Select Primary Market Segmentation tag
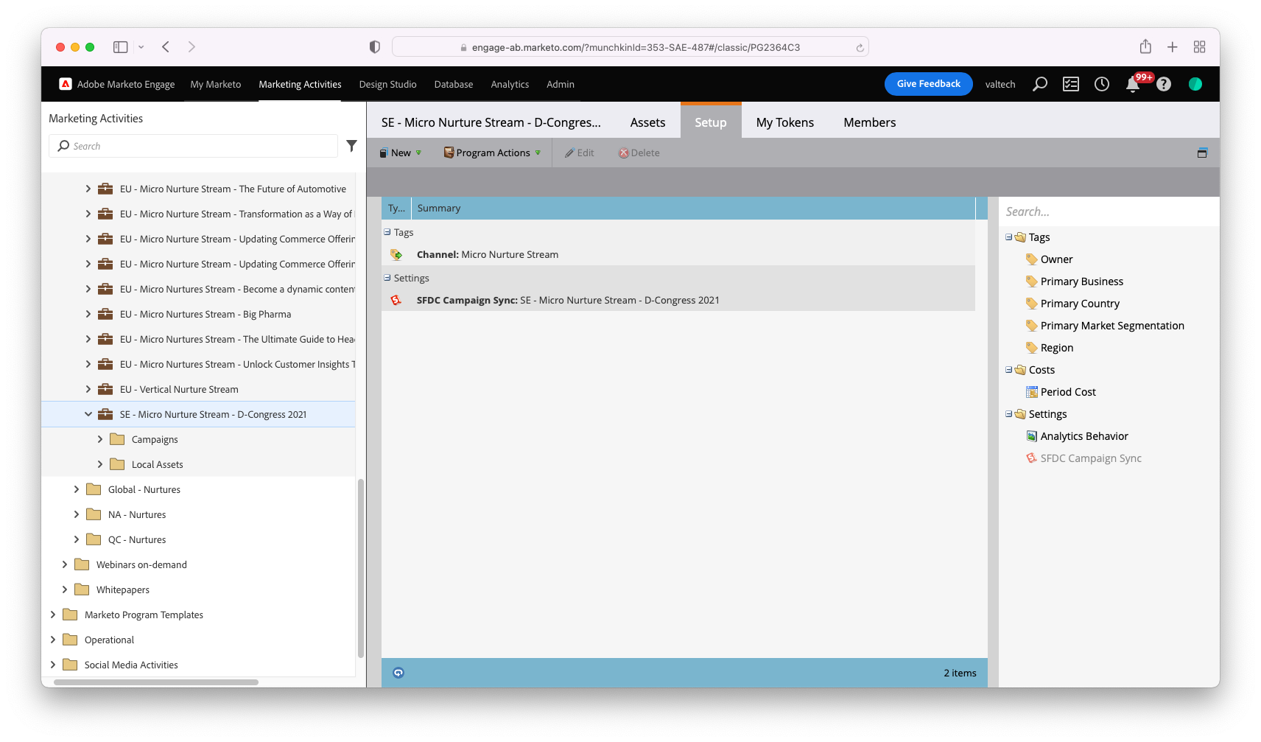Screen dimensions: 1261x742 [x=1112, y=326]
